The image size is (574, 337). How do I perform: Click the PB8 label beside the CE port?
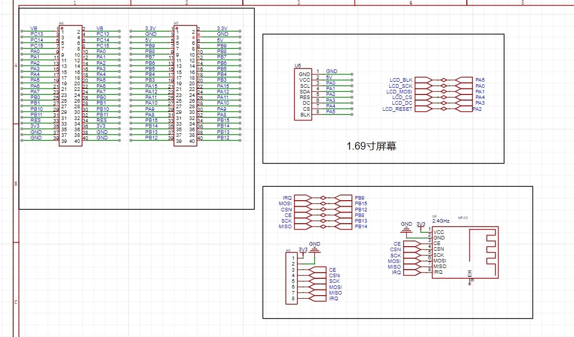pyautogui.click(x=360, y=215)
